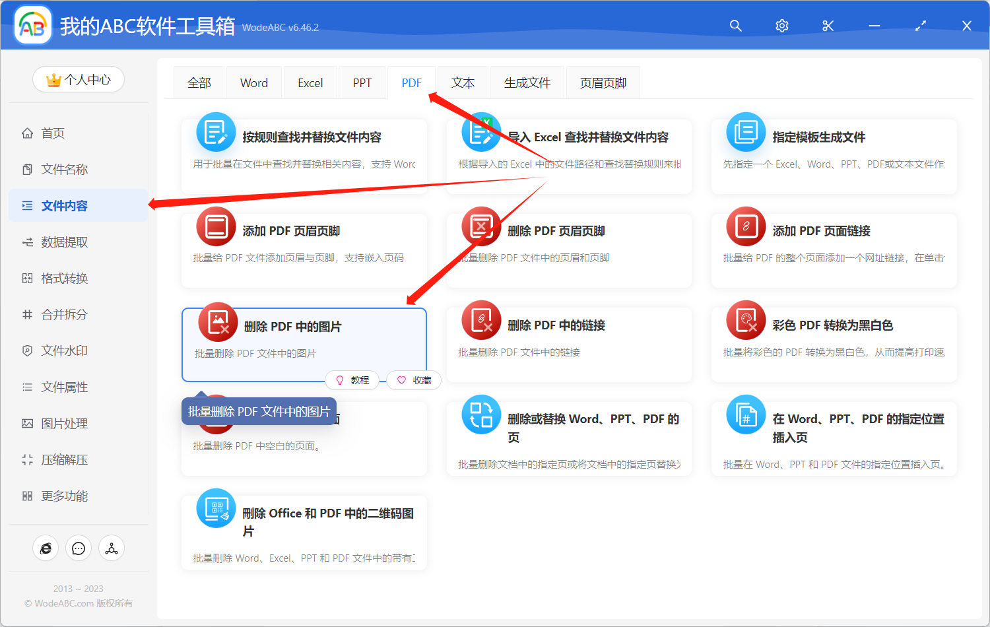Select the 彩色 PDF 转换为黑白色 icon
The width and height of the screenshot is (990, 627).
[745, 321]
